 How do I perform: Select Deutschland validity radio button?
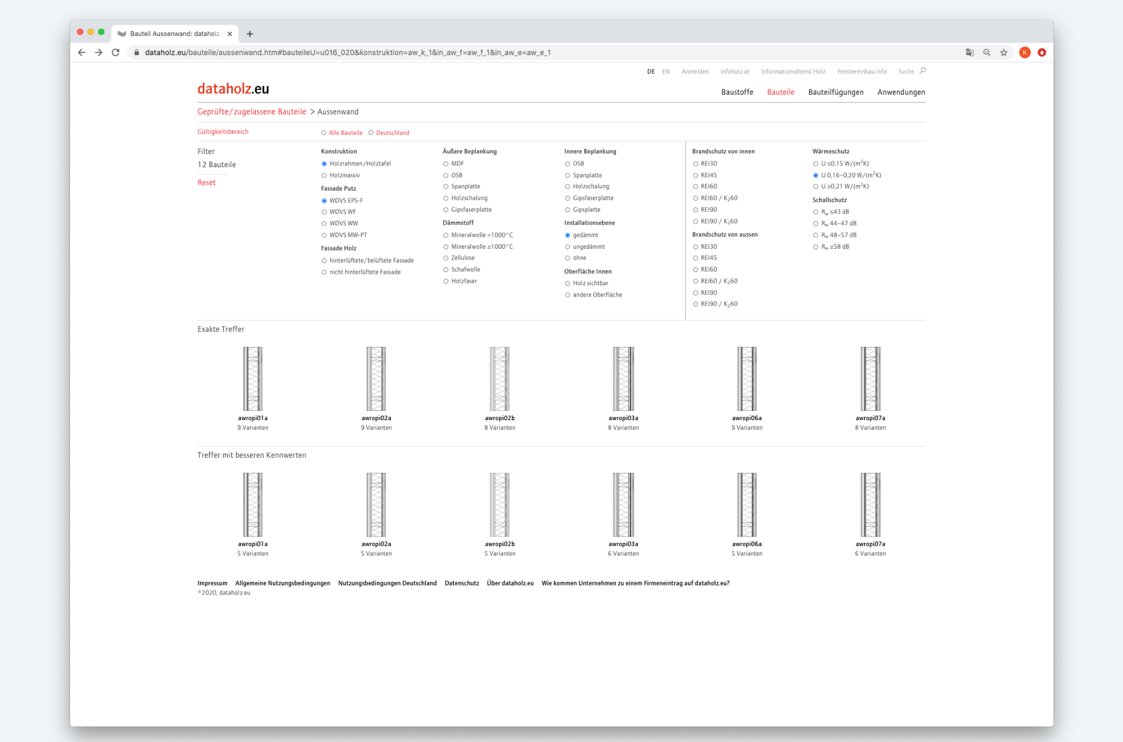pos(371,133)
